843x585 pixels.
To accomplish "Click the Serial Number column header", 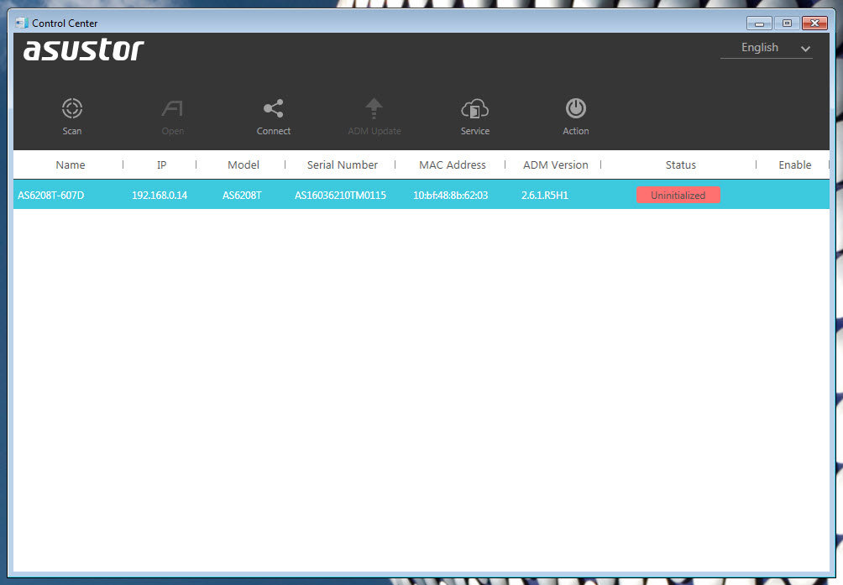I will point(343,165).
